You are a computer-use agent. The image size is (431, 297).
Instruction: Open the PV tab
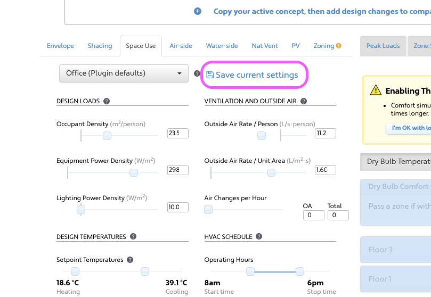(296, 46)
